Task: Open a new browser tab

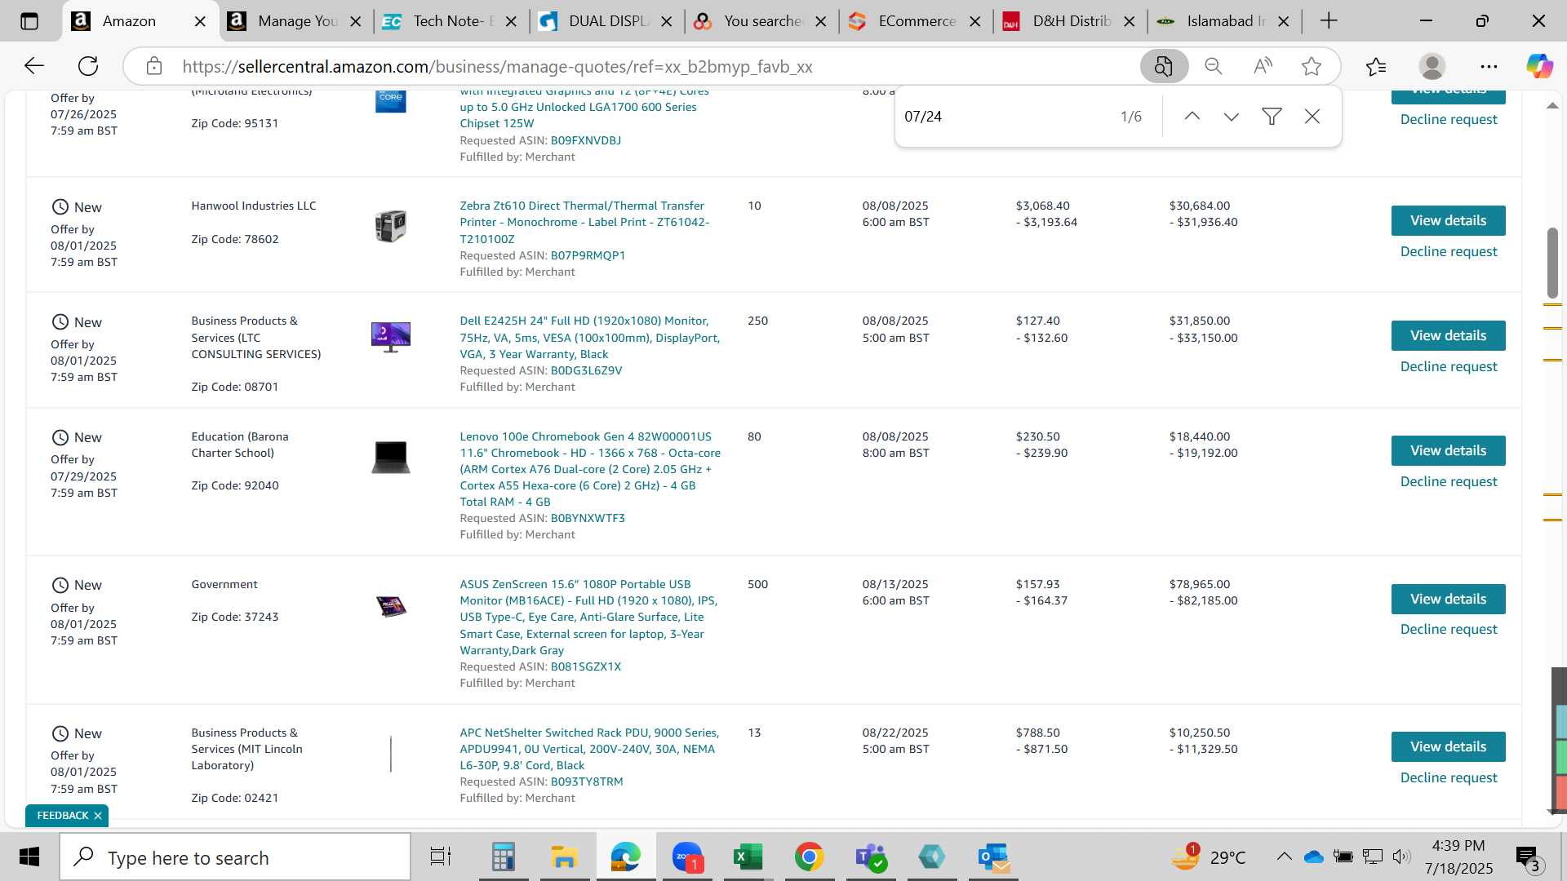Action: click(1329, 21)
